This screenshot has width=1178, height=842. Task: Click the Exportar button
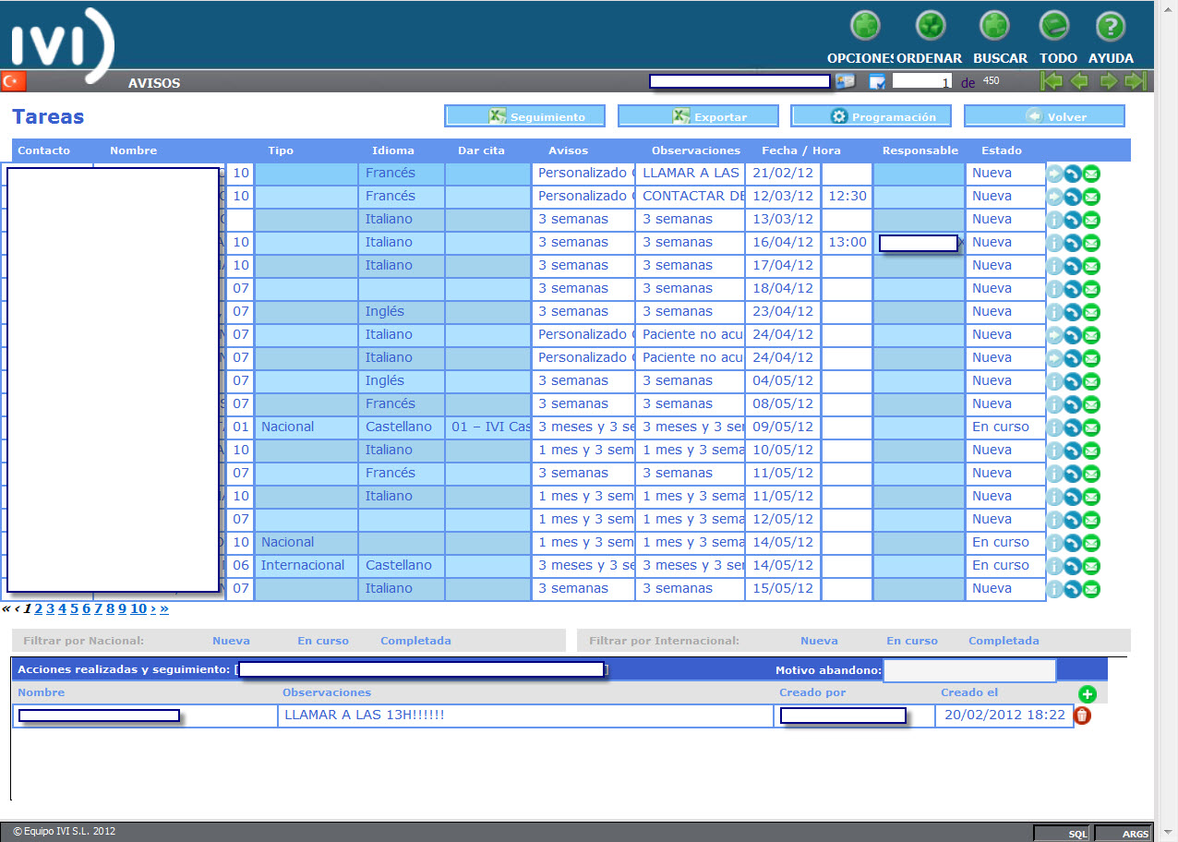698,116
